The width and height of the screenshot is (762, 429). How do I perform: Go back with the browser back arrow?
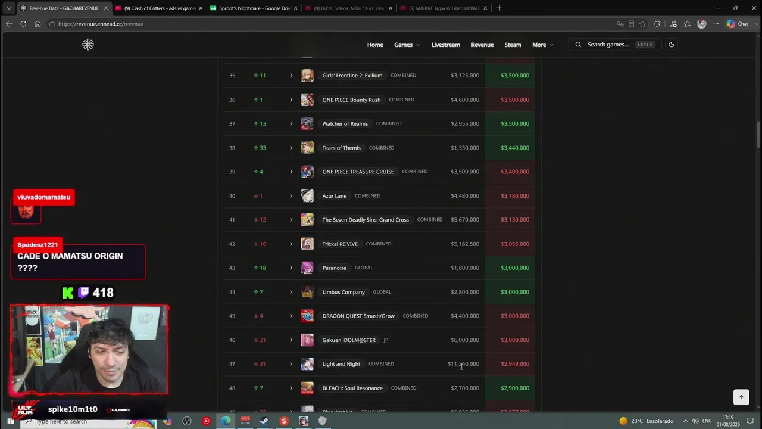pos(9,24)
